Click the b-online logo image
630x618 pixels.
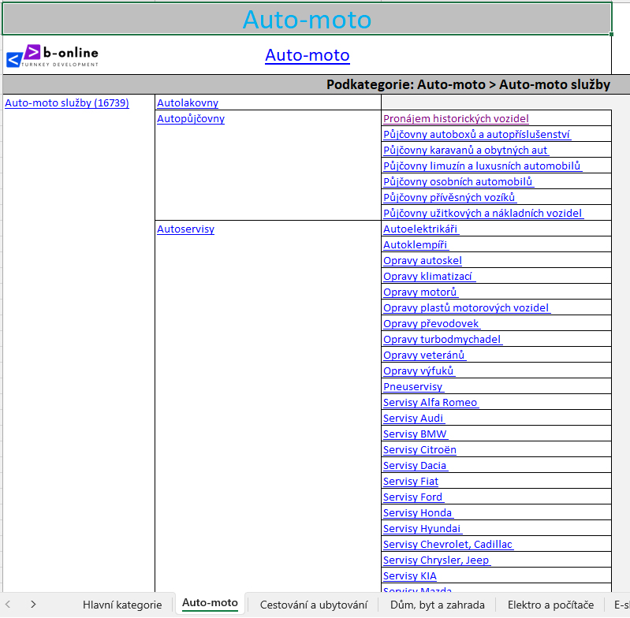point(53,55)
